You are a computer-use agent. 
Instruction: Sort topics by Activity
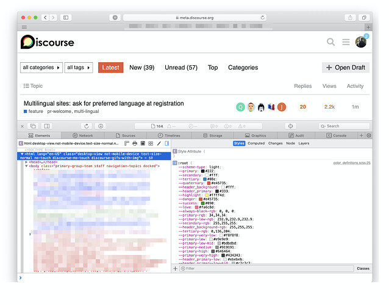pos(355,86)
